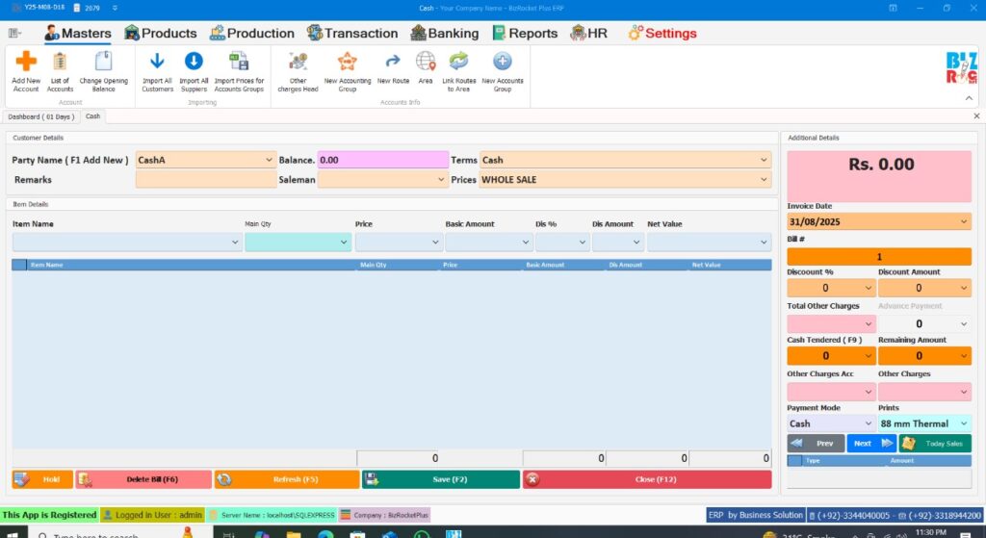The width and height of the screenshot is (986, 538).
Task: Switch to the Transaction menu tab
Action: [x=352, y=33]
